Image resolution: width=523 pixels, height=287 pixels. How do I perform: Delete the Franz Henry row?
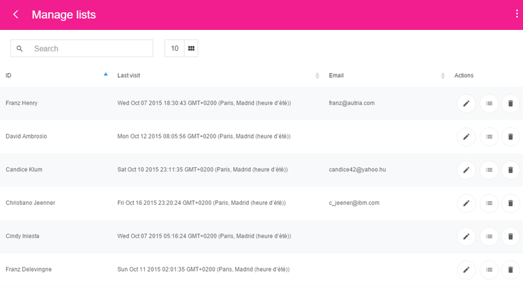510,103
